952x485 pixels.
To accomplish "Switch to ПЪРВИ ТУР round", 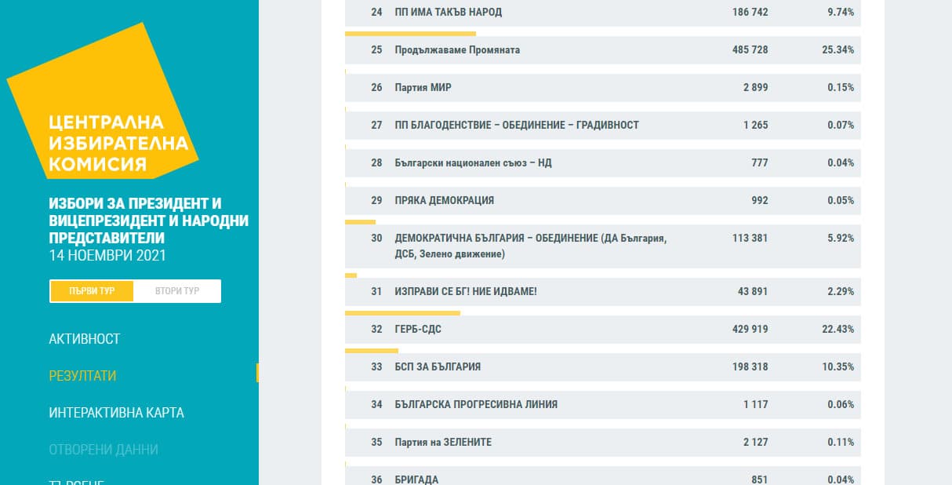I will pyautogui.click(x=92, y=291).
